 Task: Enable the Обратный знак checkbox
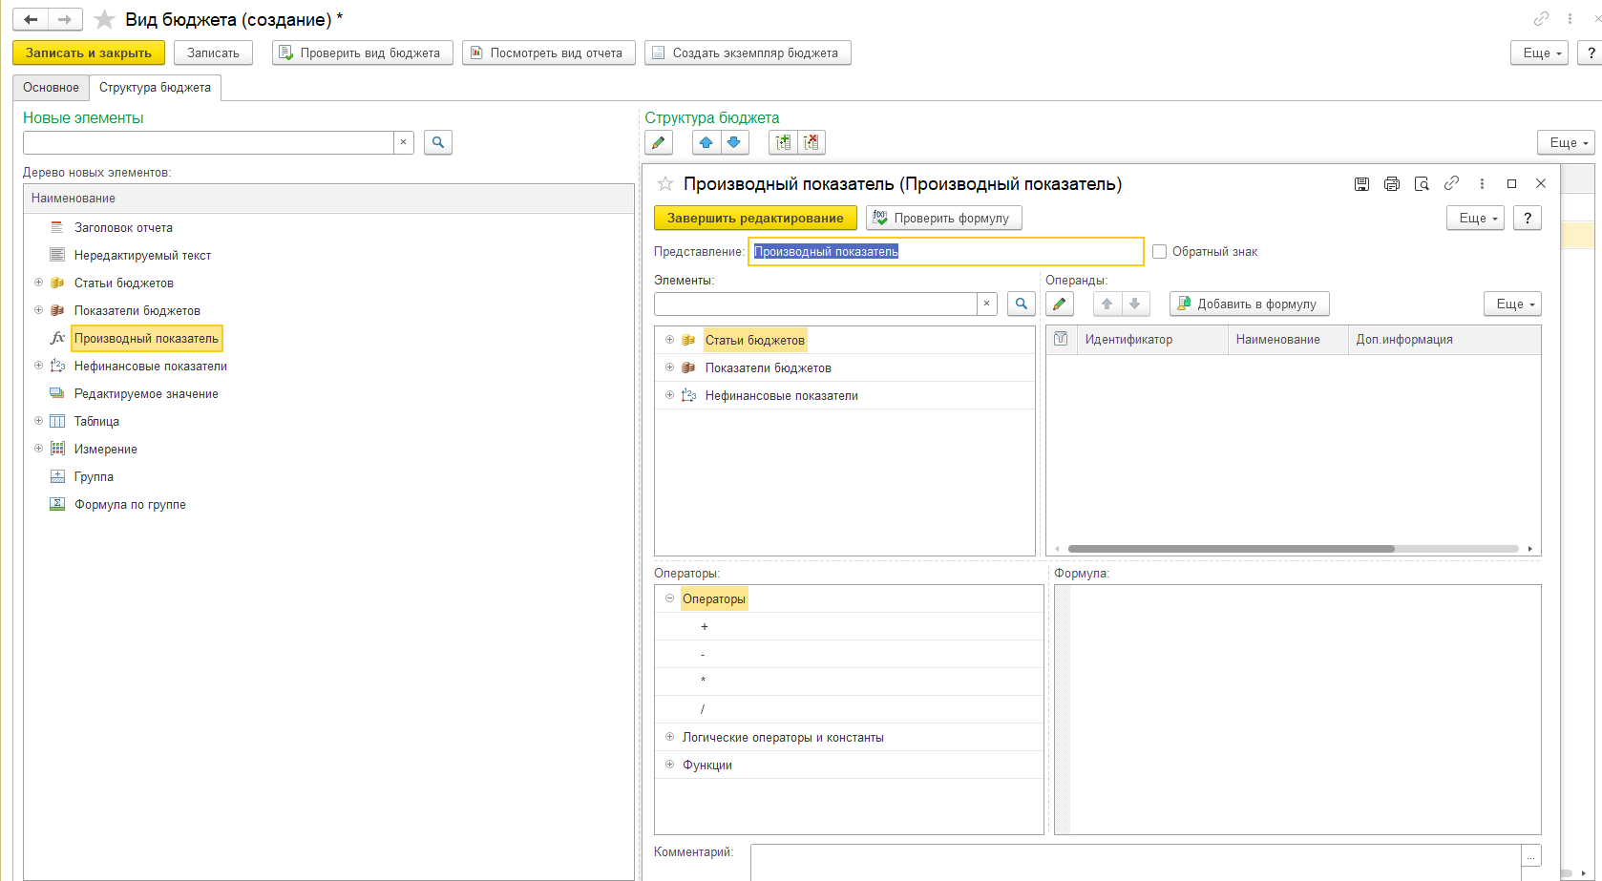pyautogui.click(x=1160, y=252)
